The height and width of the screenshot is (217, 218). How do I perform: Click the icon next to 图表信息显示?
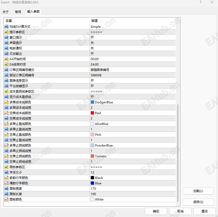pyautogui.click(x=6, y=81)
